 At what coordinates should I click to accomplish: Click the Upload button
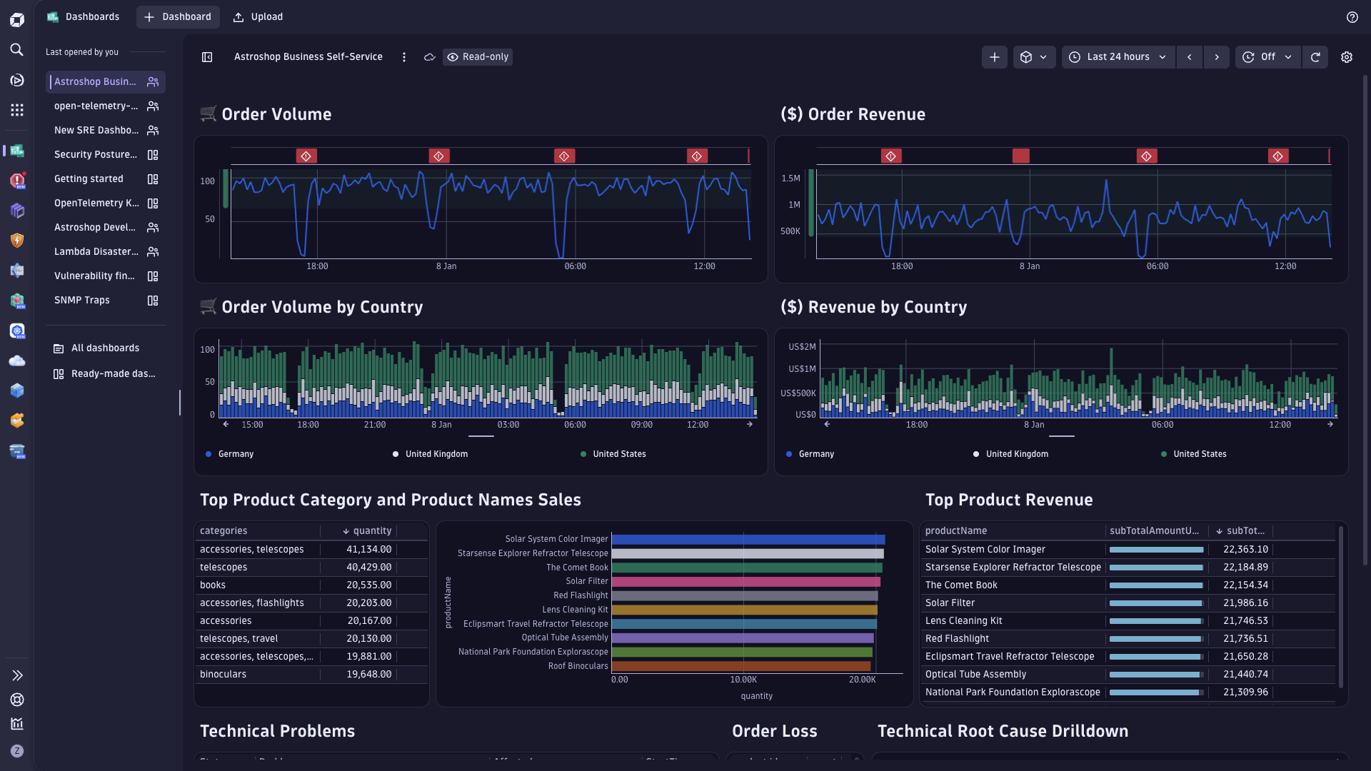258,17
